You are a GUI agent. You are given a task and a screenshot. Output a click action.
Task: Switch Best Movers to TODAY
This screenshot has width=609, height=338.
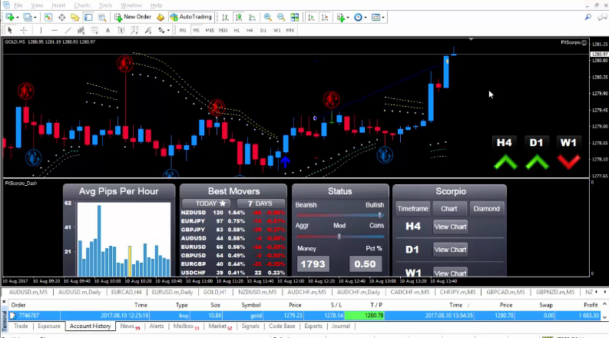point(207,204)
